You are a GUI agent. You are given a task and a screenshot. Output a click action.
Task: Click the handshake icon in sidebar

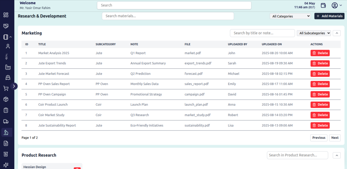point(6,26)
